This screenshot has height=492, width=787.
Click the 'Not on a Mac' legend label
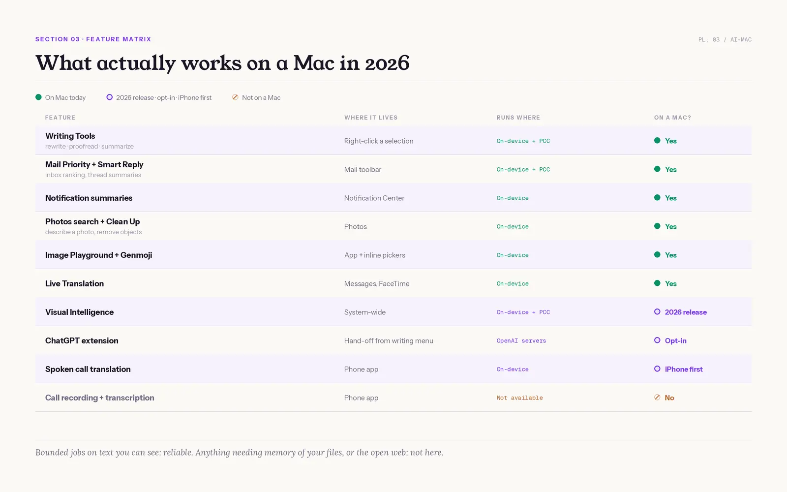261,97
